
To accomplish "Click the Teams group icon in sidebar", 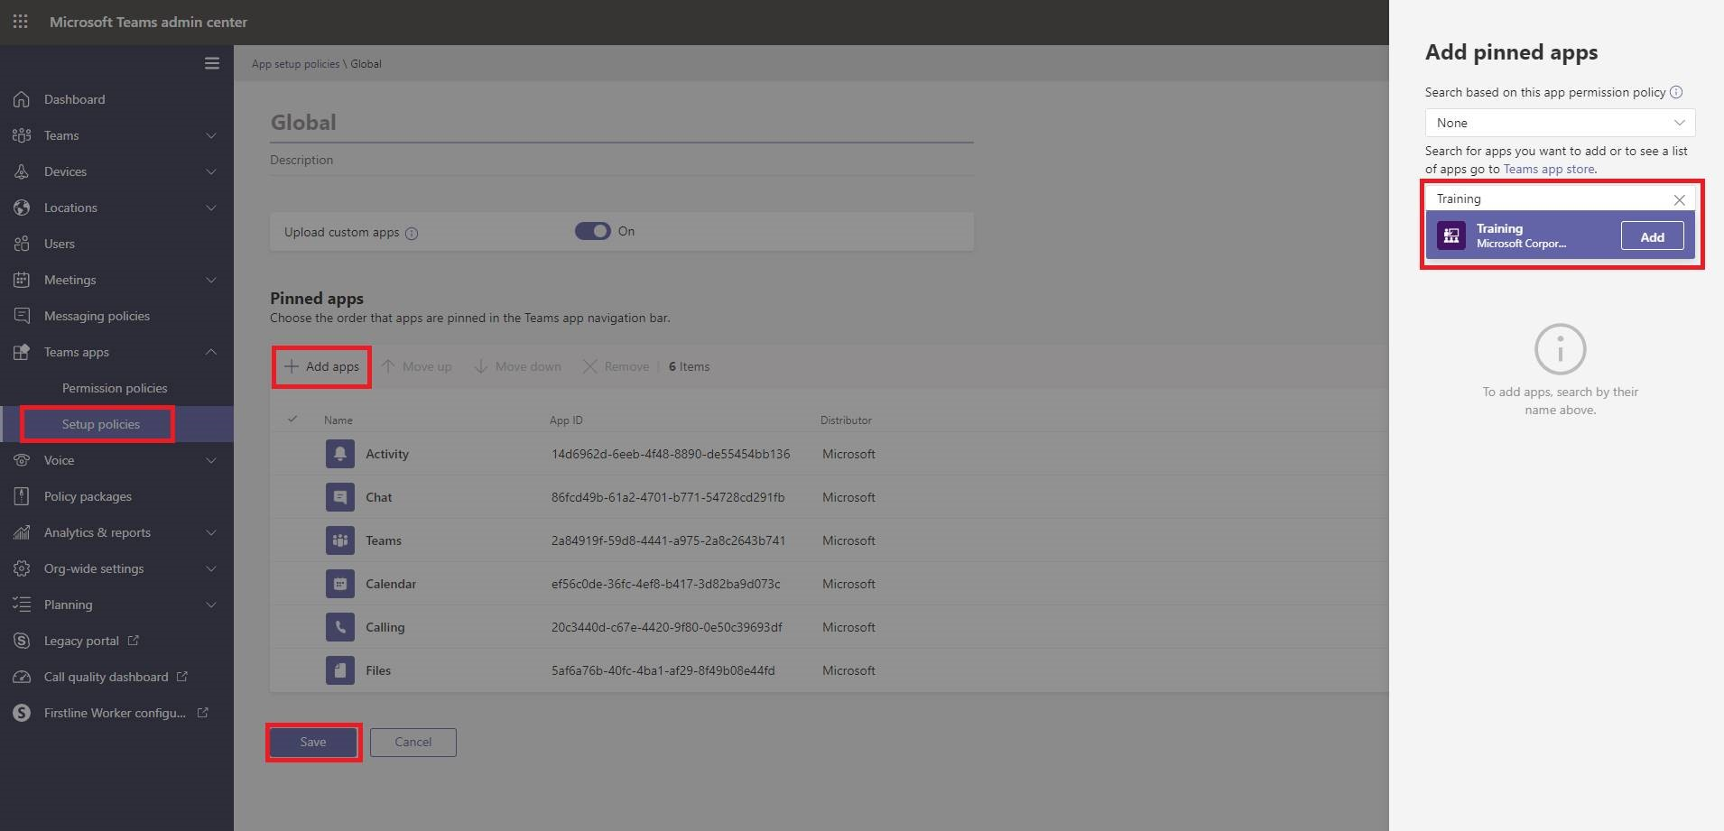I will tap(22, 135).
